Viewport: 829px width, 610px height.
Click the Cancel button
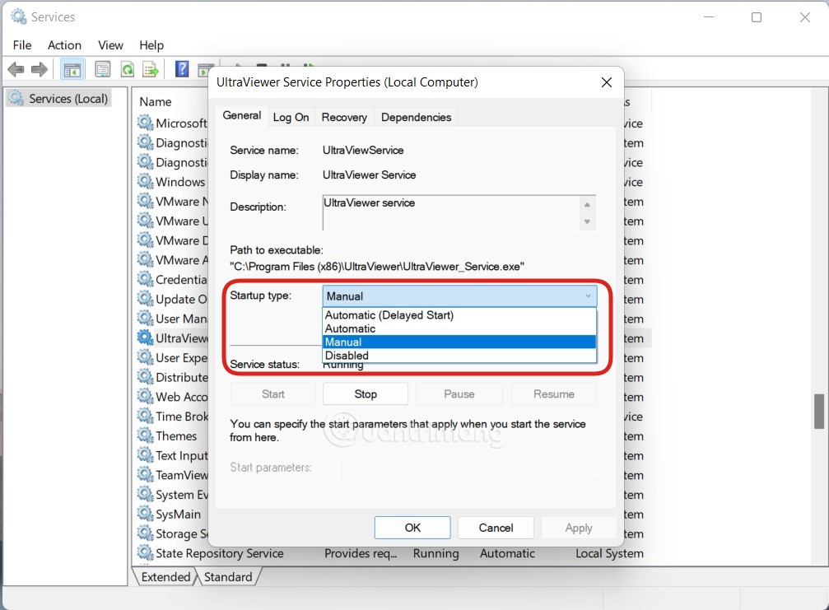pyautogui.click(x=496, y=528)
